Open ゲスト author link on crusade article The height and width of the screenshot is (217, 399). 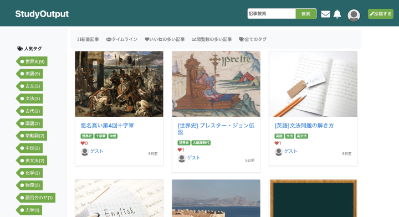pyautogui.click(x=96, y=151)
